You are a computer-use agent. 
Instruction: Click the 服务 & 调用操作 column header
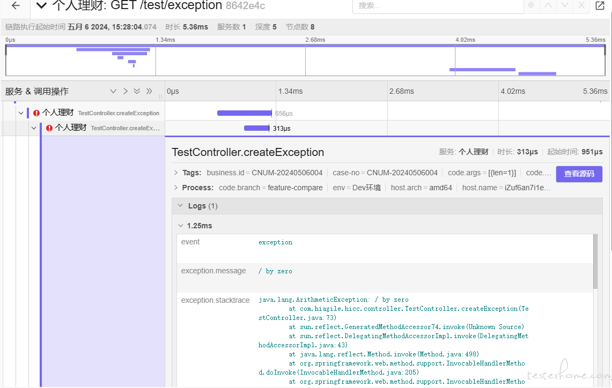[x=36, y=91]
